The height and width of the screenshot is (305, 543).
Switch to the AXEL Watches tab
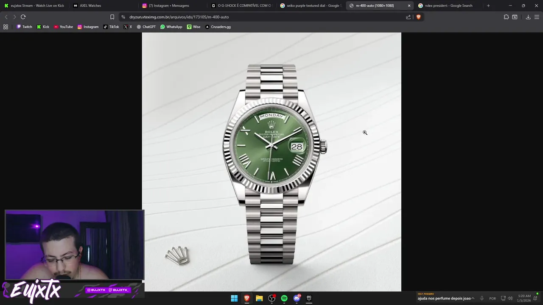[x=104, y=6]
